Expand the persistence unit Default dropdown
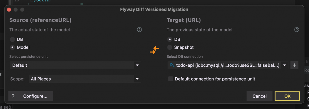 76,65
